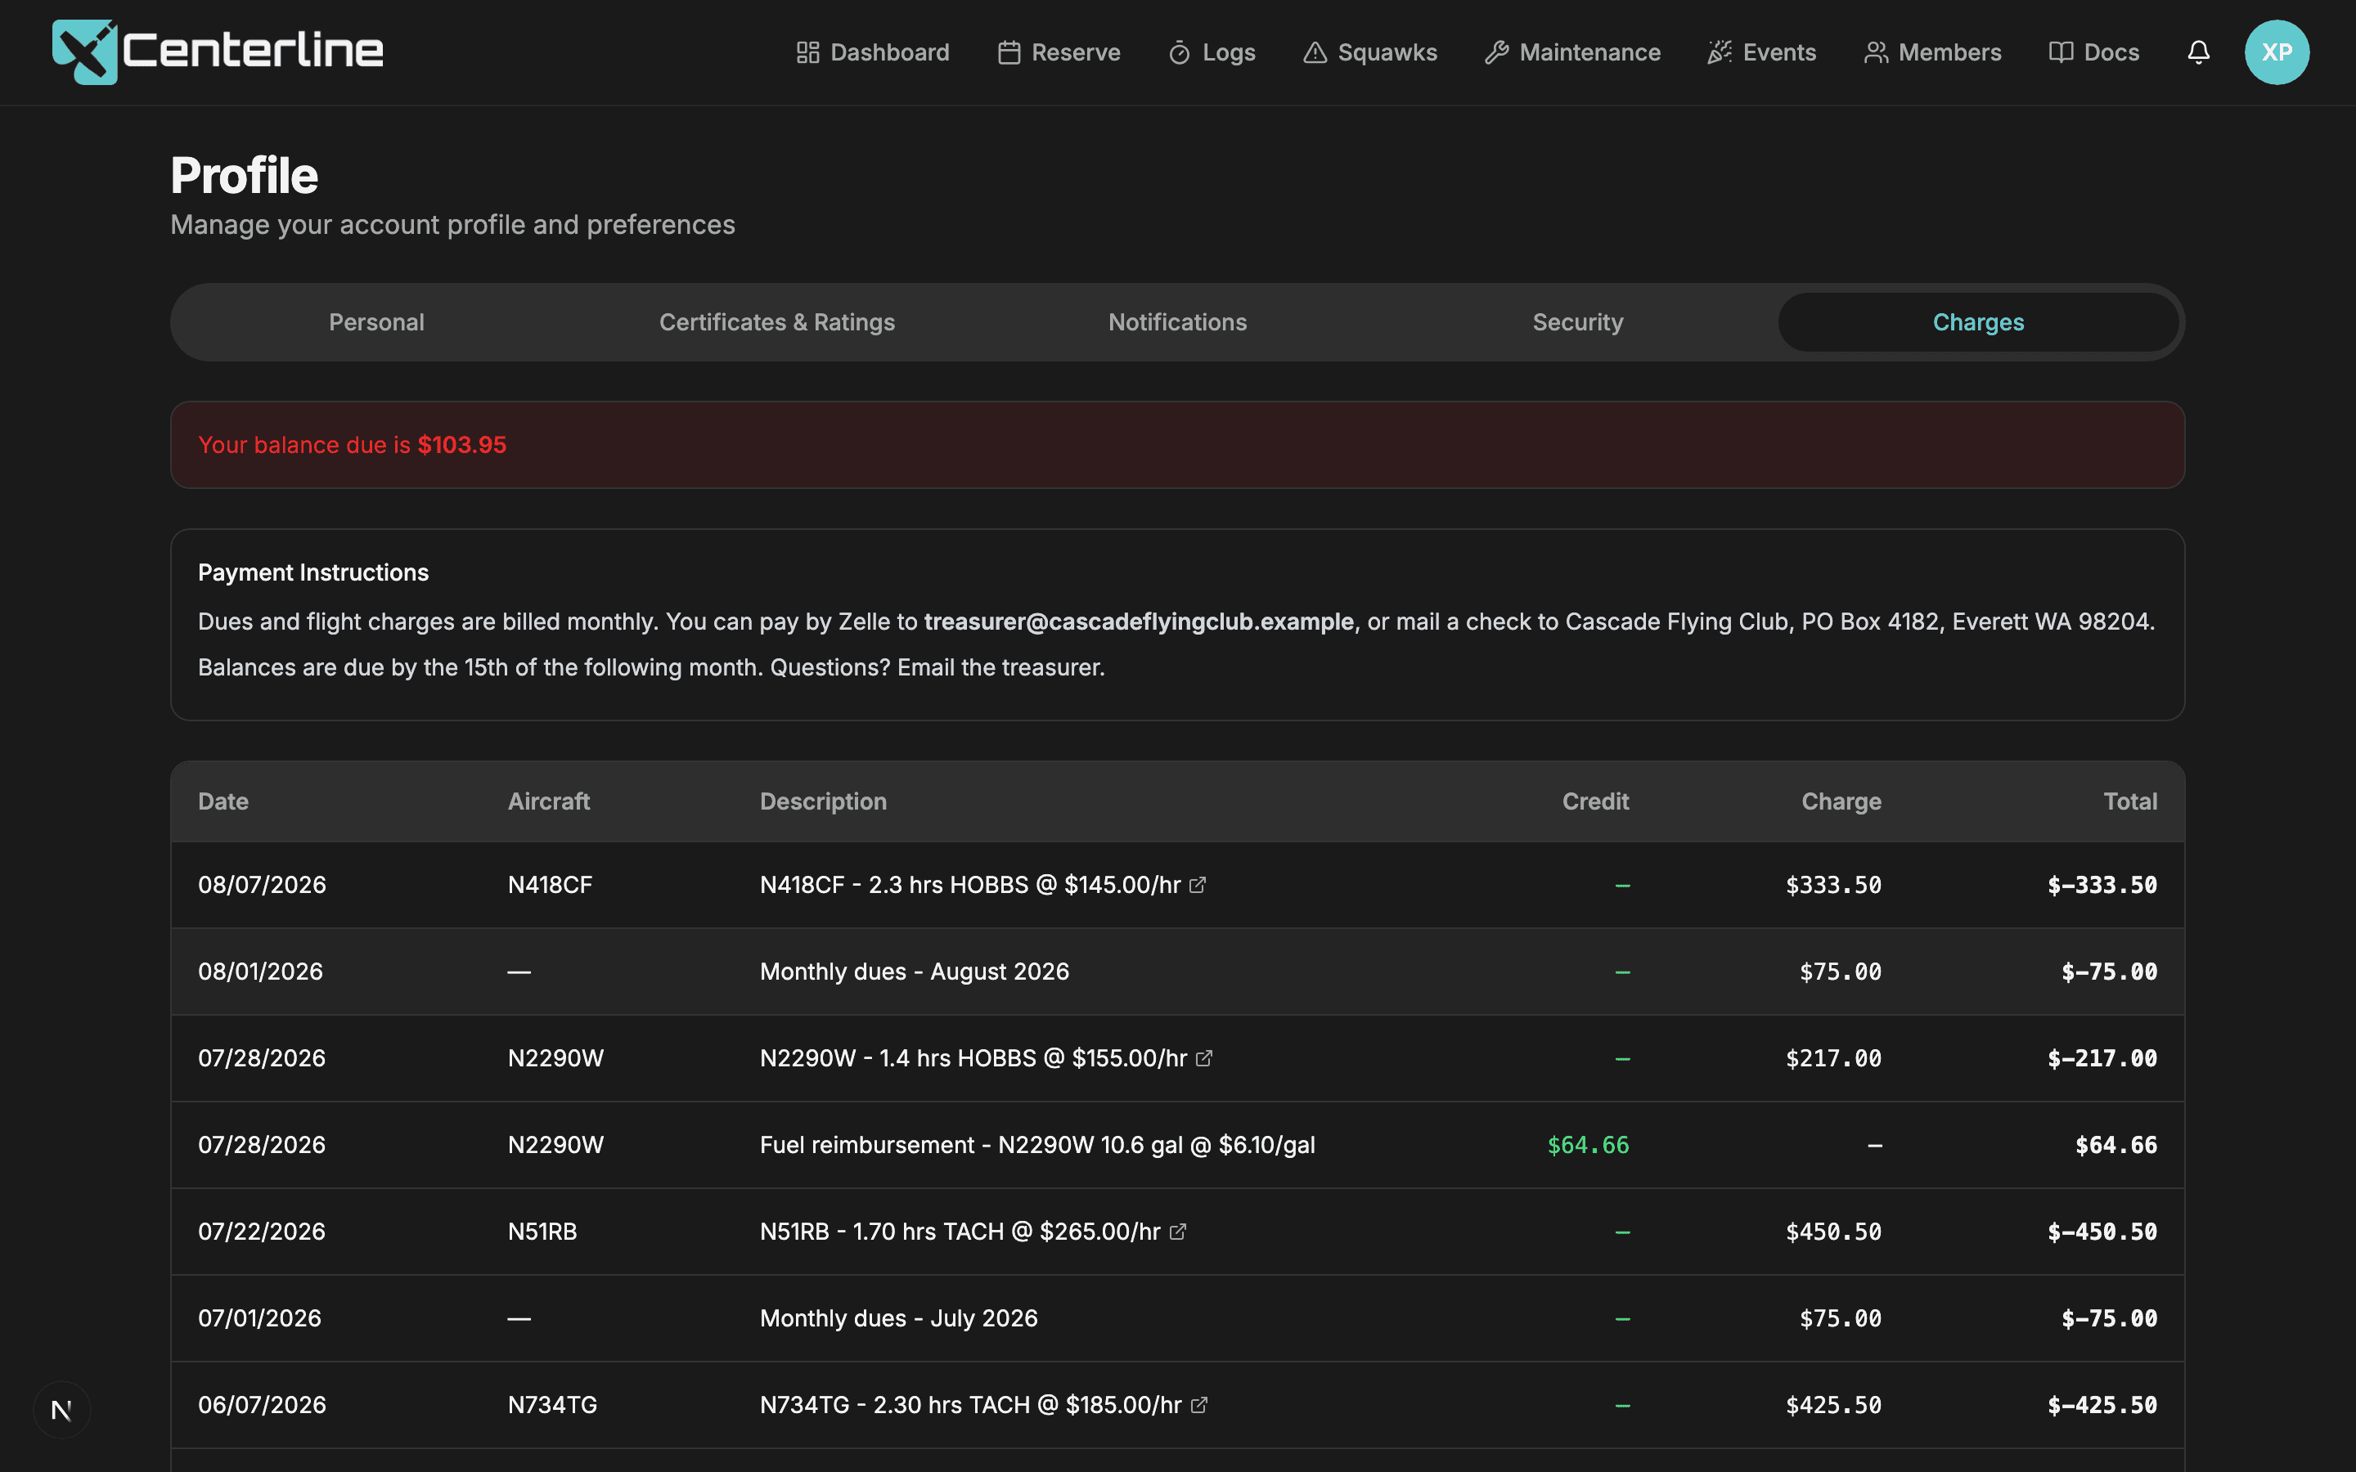Click the $103.95 balance due amount
The height and width of the screenshot is (1472, 2356).
462,445
